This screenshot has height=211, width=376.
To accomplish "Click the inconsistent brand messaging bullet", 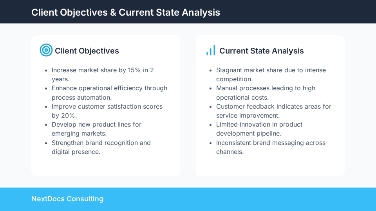I will (271, 147).
